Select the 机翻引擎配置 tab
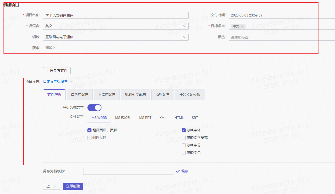The width and height of the screenshot is (335, 194). tap(135, 94)
